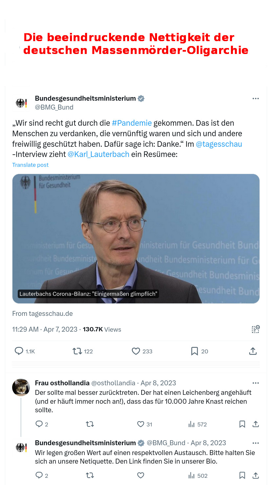Open three-dot menu on the BMG_Bund reply
This screenshot has height=485, width=272.
tap(256, 443)
